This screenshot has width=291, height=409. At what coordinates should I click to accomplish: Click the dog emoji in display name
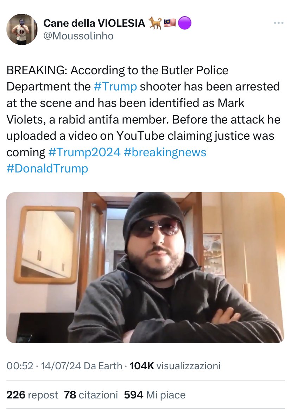[x=156, y=23]
